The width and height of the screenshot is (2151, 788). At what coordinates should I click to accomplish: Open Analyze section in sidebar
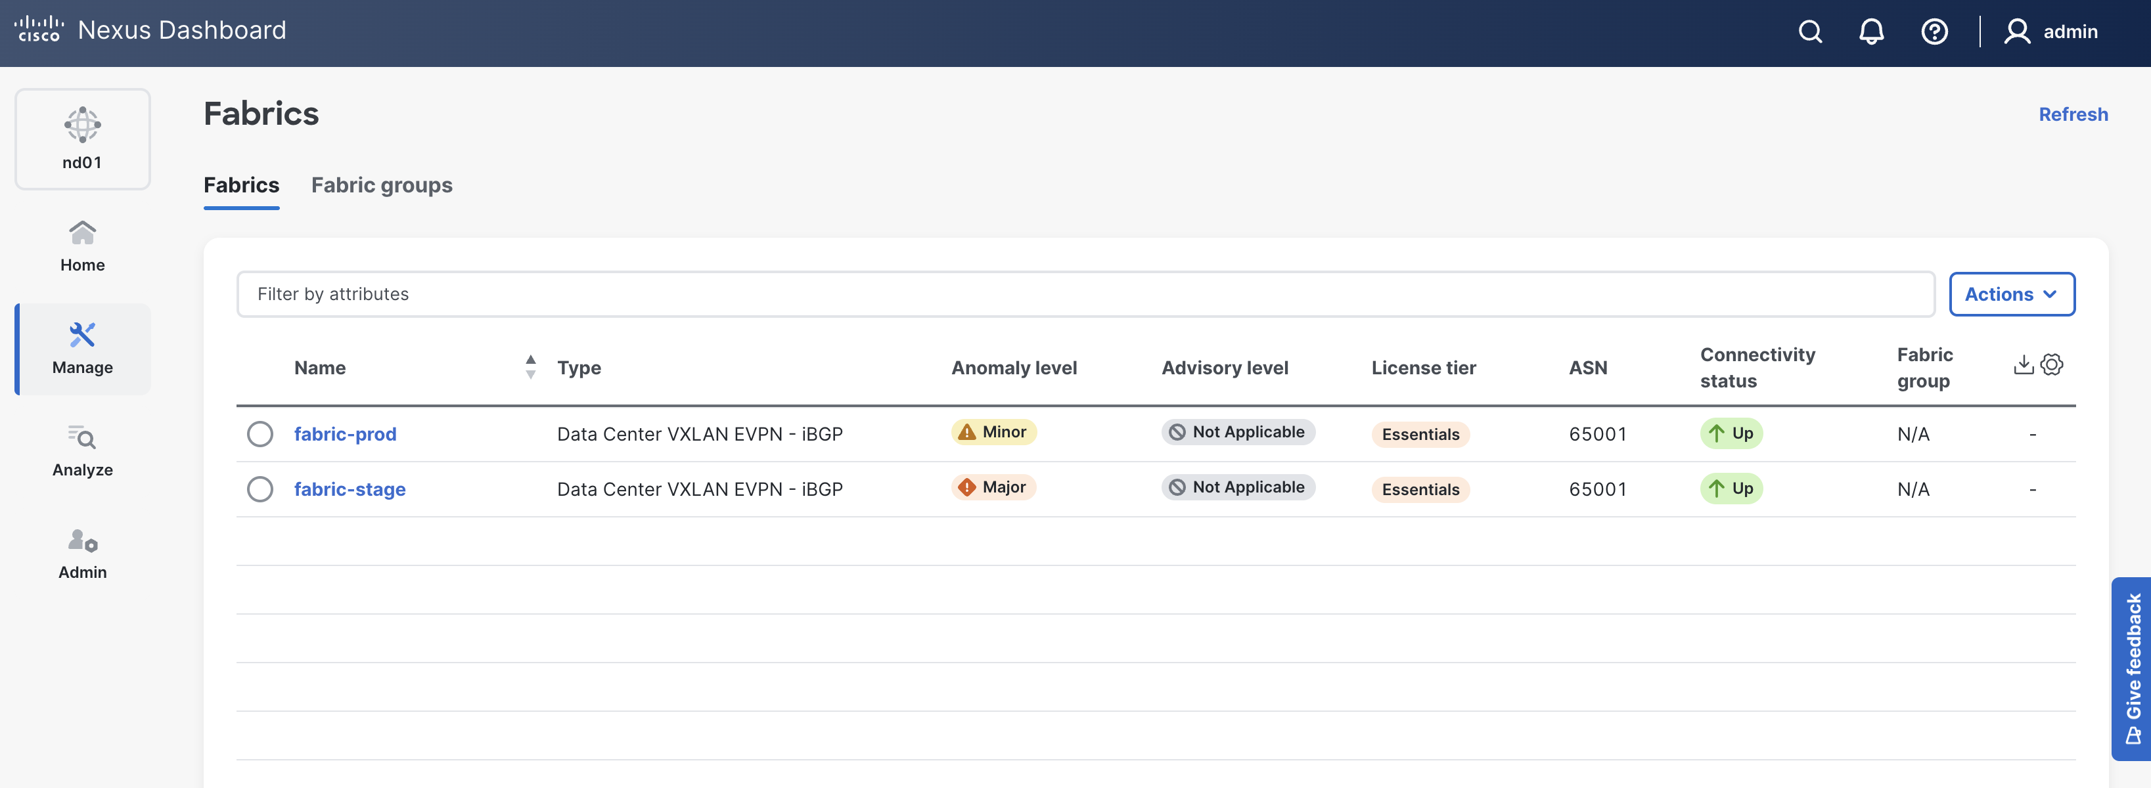(x=83, y=450)
